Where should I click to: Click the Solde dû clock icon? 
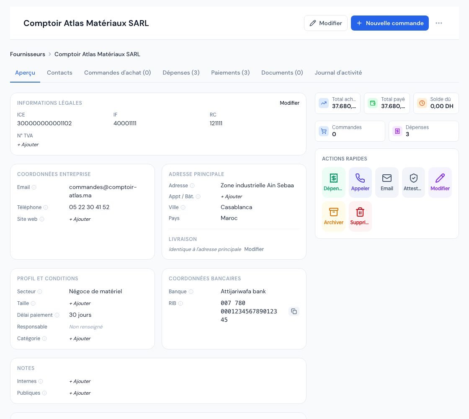tap(422, 103)
